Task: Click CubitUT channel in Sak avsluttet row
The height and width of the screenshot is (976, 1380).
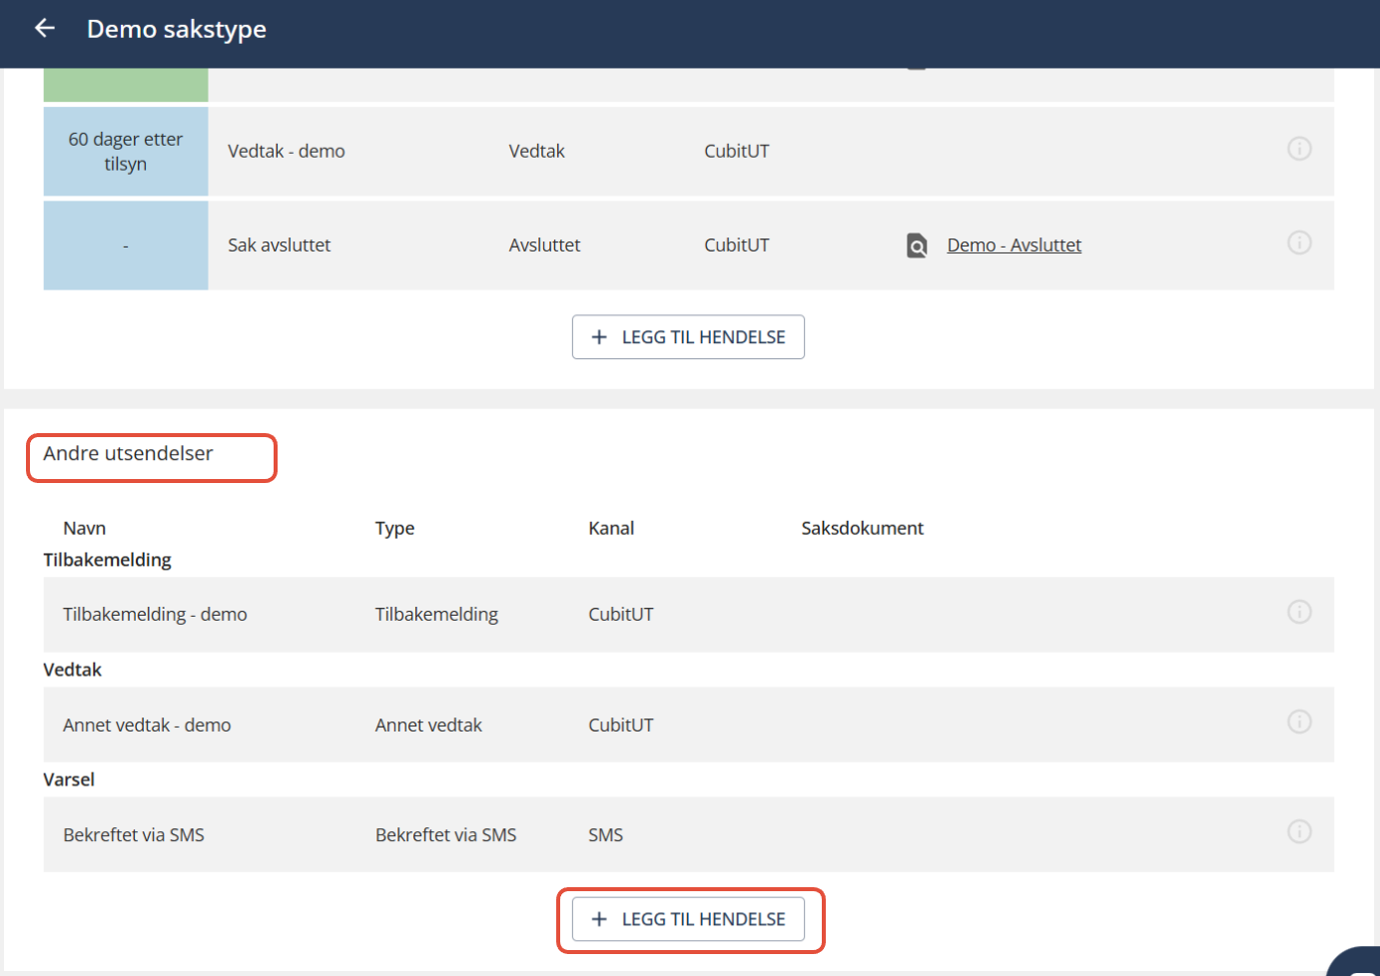Action: click(x=737, y=245)
